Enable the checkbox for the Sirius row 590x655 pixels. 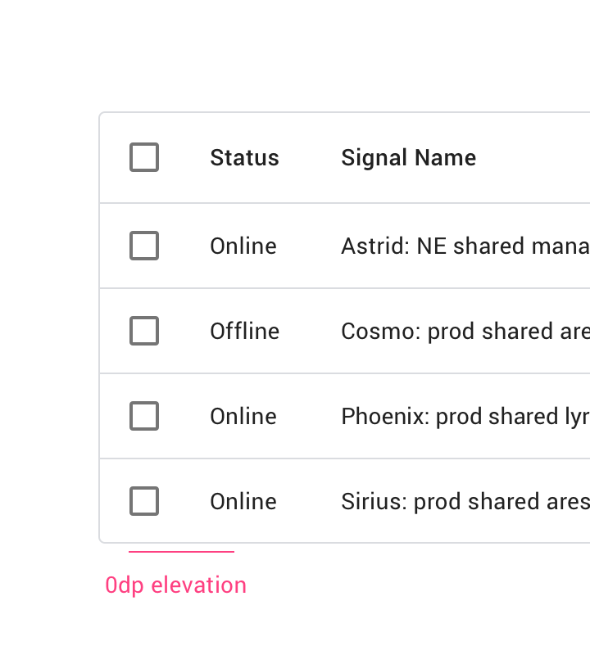coord(144,501)
